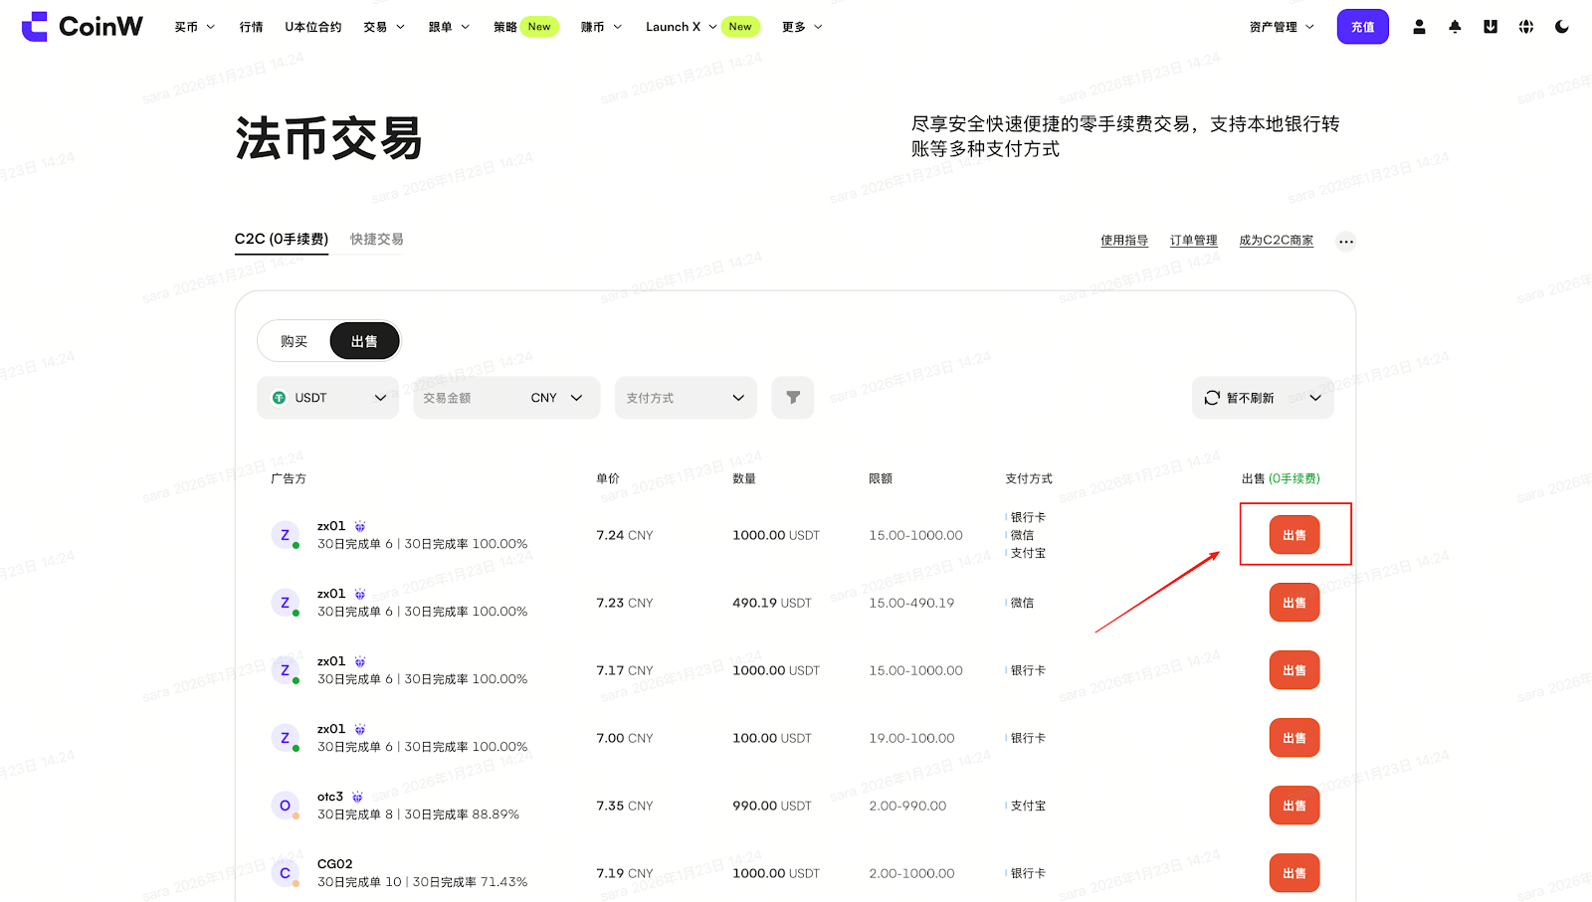1592x902 pixels.
Task: Select the 出售 sell toggle
Action: (364, 341)
